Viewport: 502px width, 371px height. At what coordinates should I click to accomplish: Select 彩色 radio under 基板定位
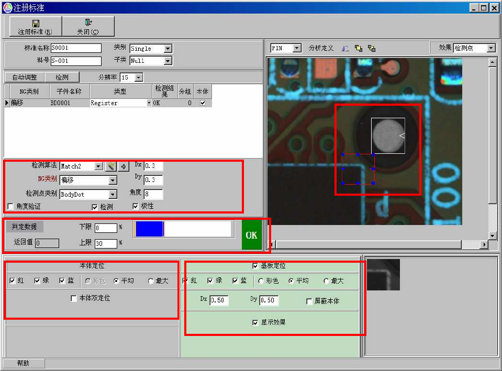[x=261, y=281]
